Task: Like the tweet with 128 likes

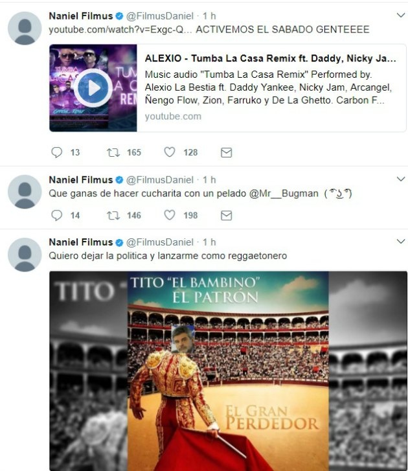Action: point(169,152)
